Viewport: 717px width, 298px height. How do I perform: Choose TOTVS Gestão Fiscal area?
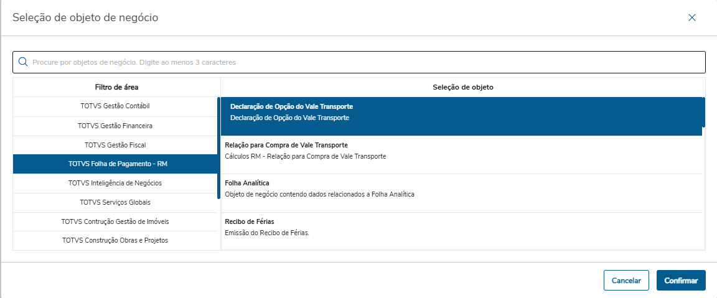(x=115, y=145)
